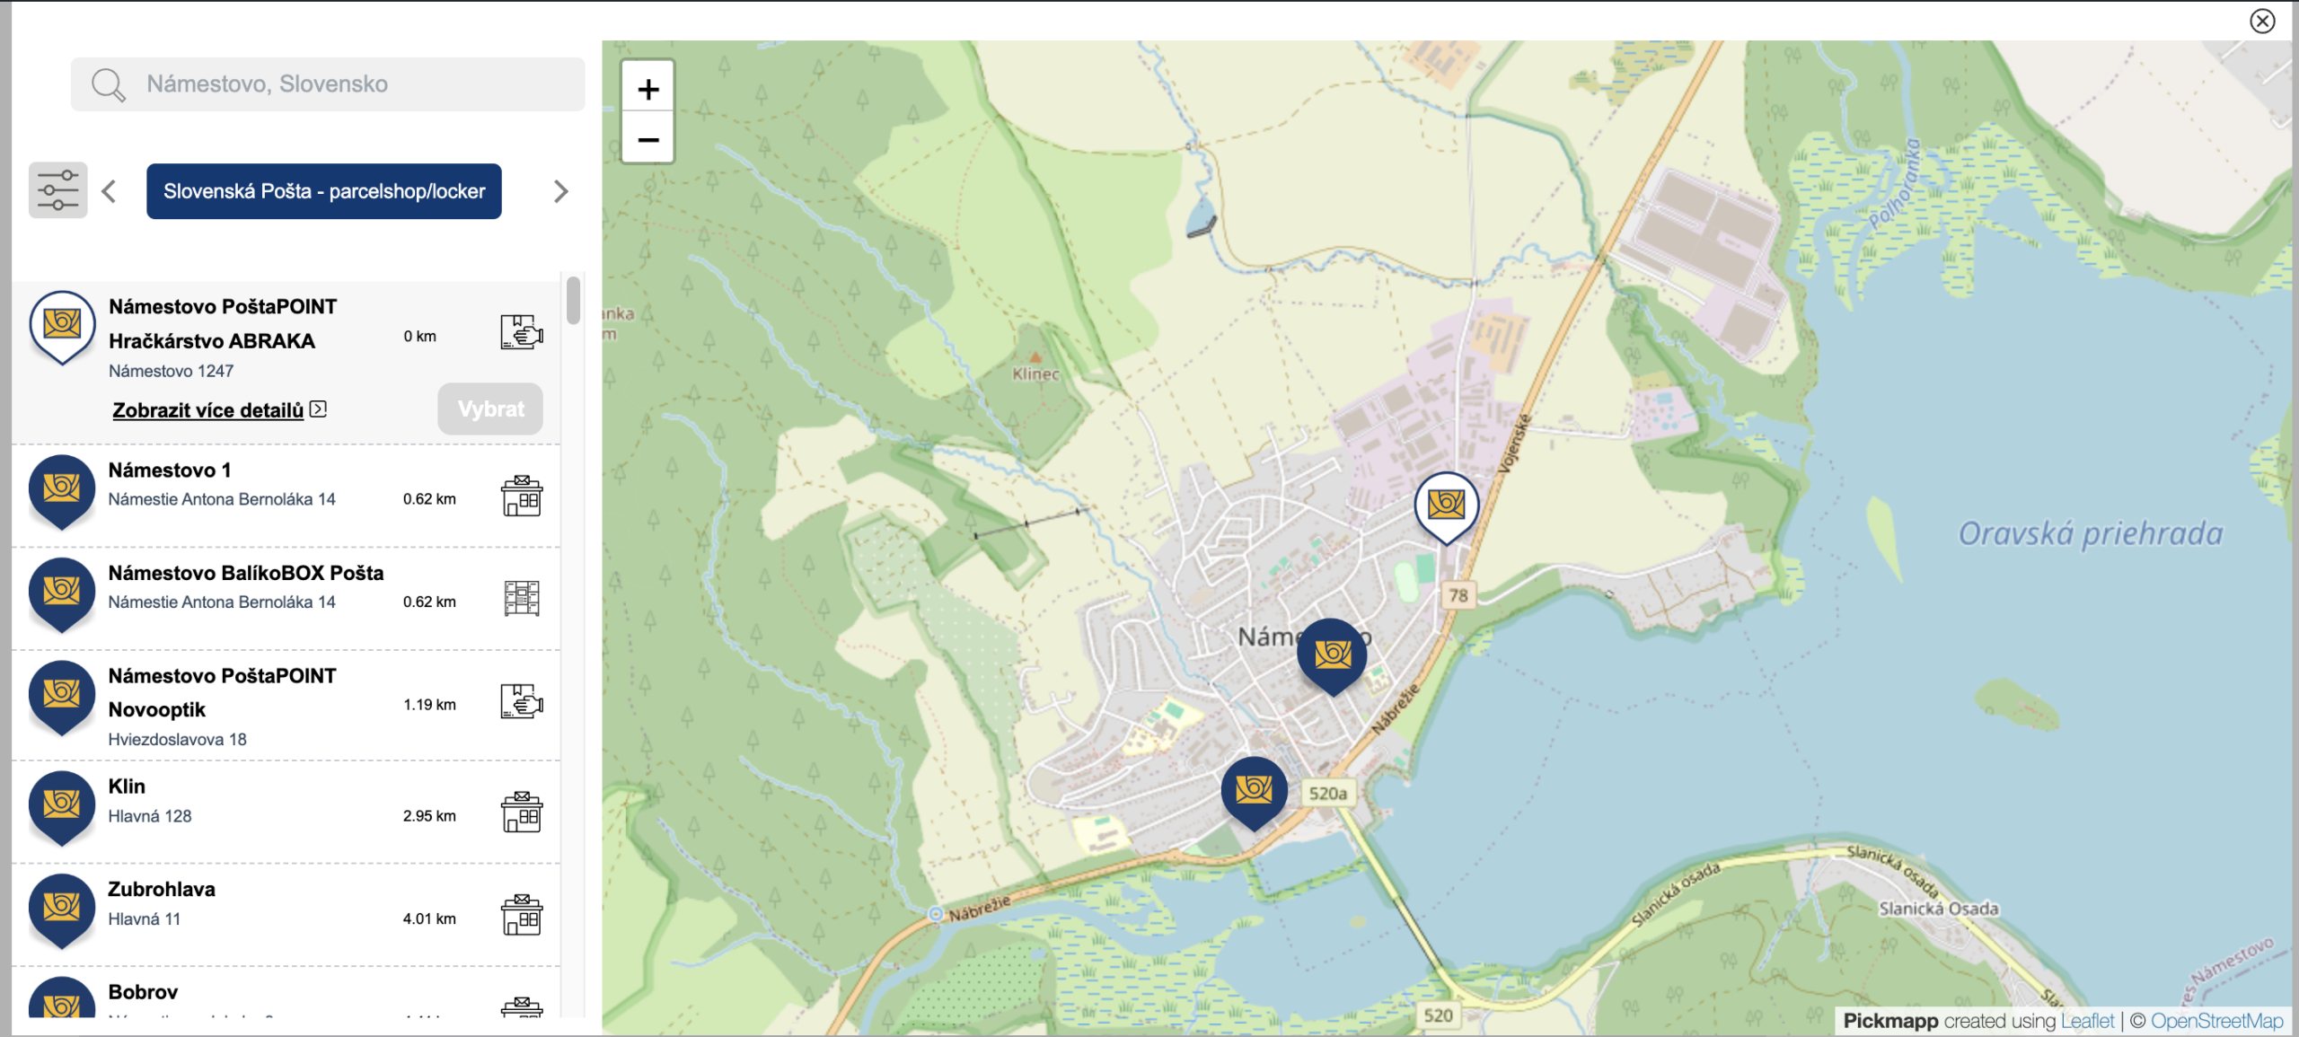The height and width of the screenshot is (1037, 2299).
Task: Open Zobrazit více detailů link
Action: (208, 410)
